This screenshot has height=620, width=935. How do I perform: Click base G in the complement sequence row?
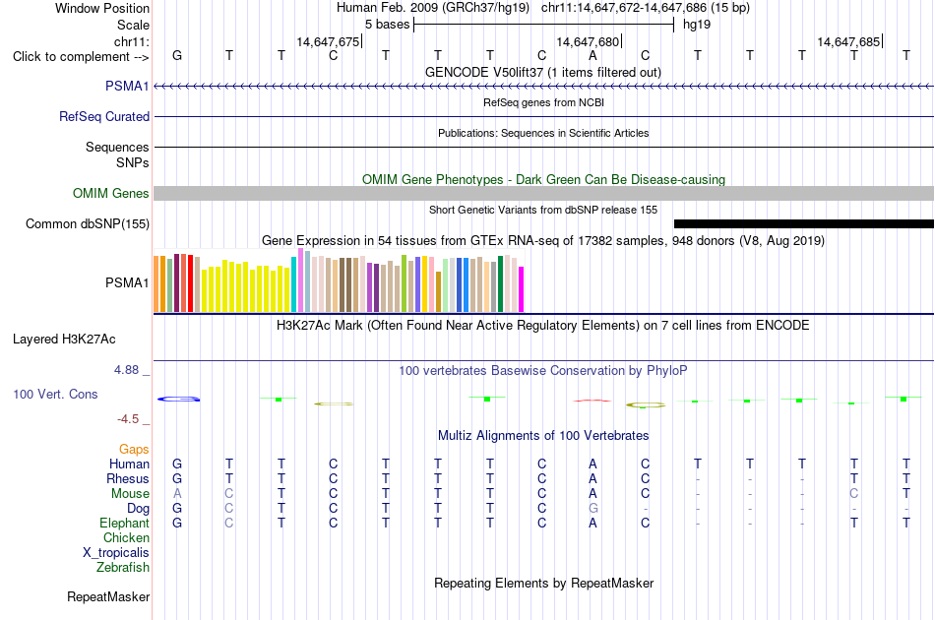point(177,55)
